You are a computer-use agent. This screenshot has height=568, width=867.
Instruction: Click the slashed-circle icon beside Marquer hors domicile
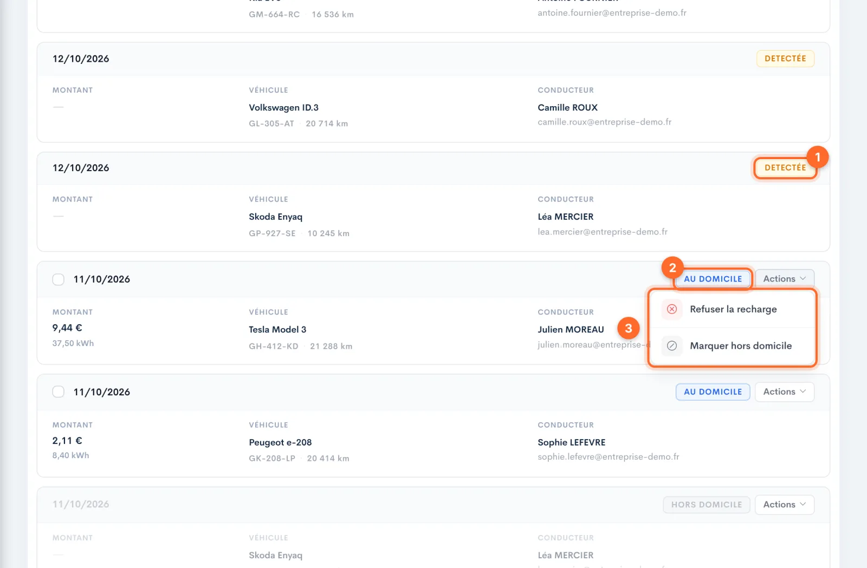[672, 345]
